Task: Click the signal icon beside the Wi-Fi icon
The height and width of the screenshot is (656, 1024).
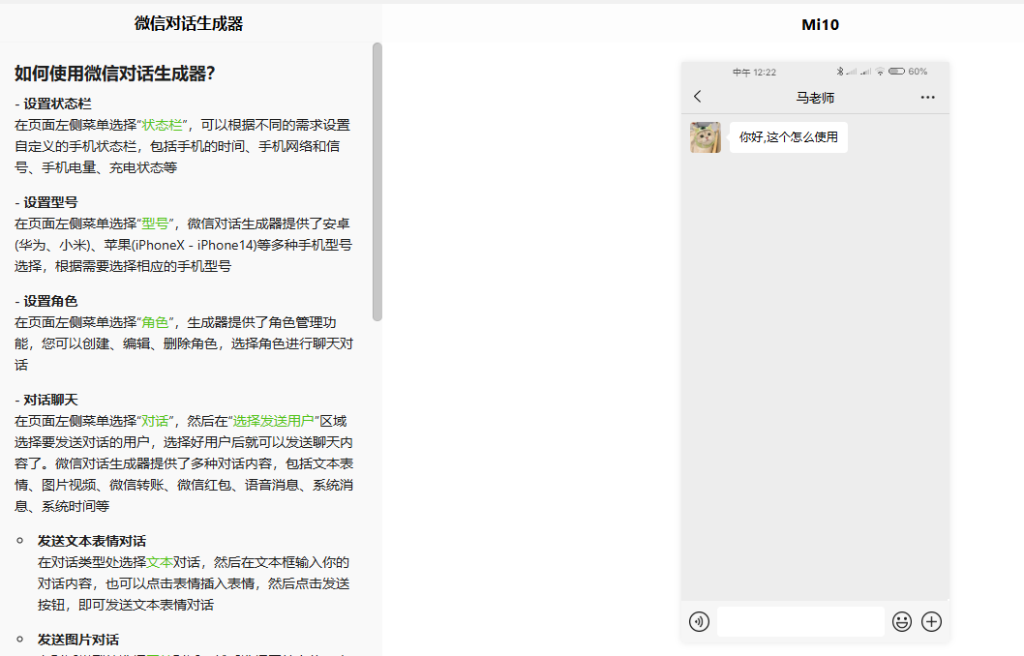Action: [x=865, y=72]
